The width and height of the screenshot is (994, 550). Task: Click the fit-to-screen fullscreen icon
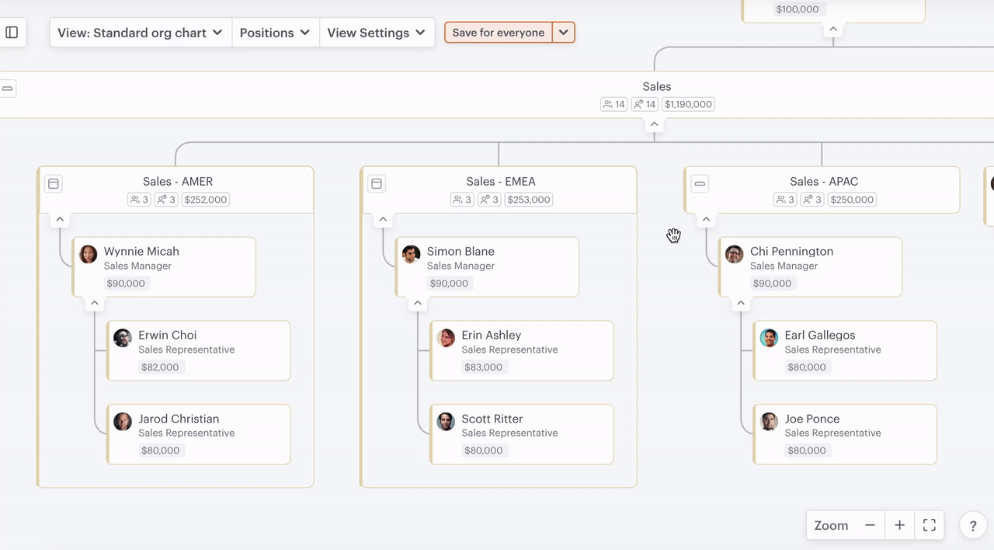pyautogui.click(x=929, y=525)
